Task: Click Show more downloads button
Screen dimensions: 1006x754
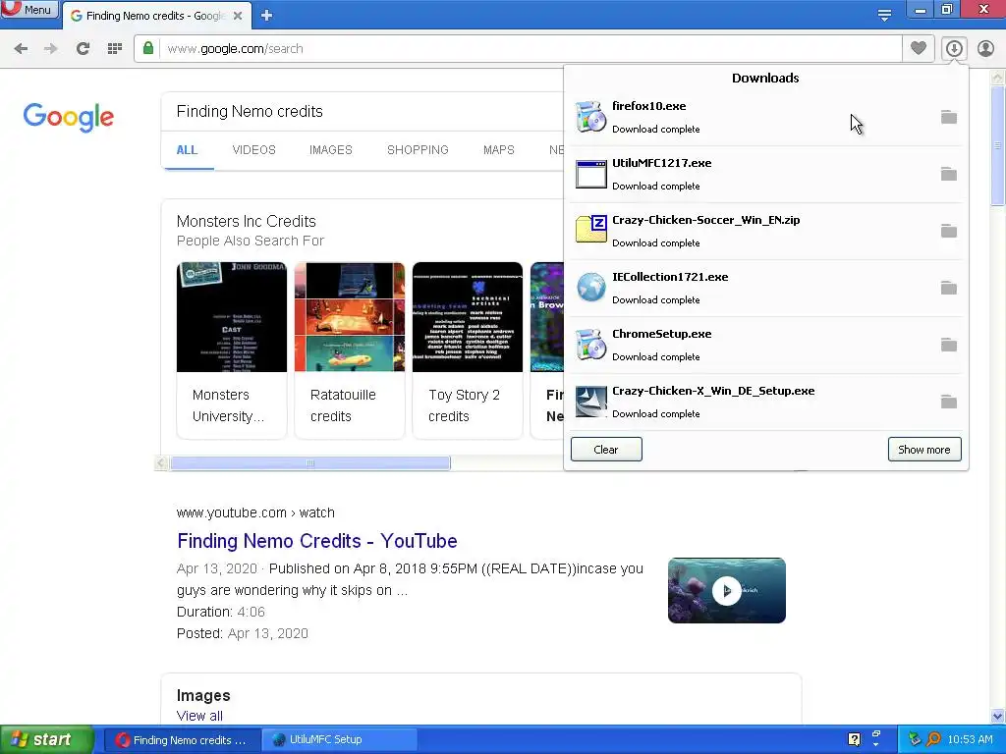Action: (x=923, y=450)
